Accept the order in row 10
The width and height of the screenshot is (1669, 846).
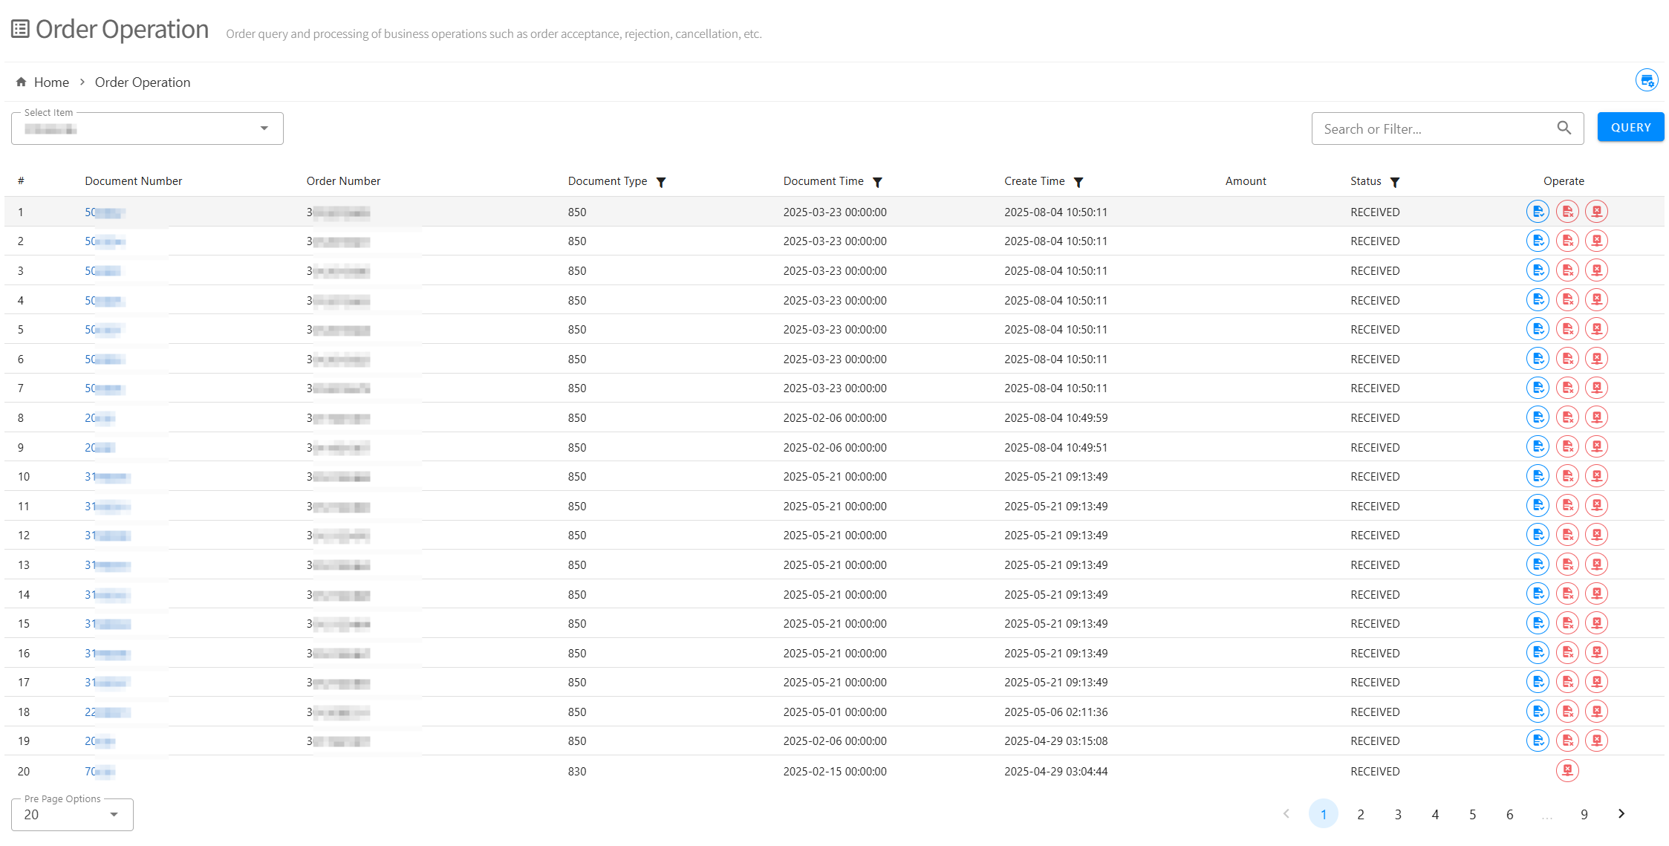click(x=1537, y=476)
